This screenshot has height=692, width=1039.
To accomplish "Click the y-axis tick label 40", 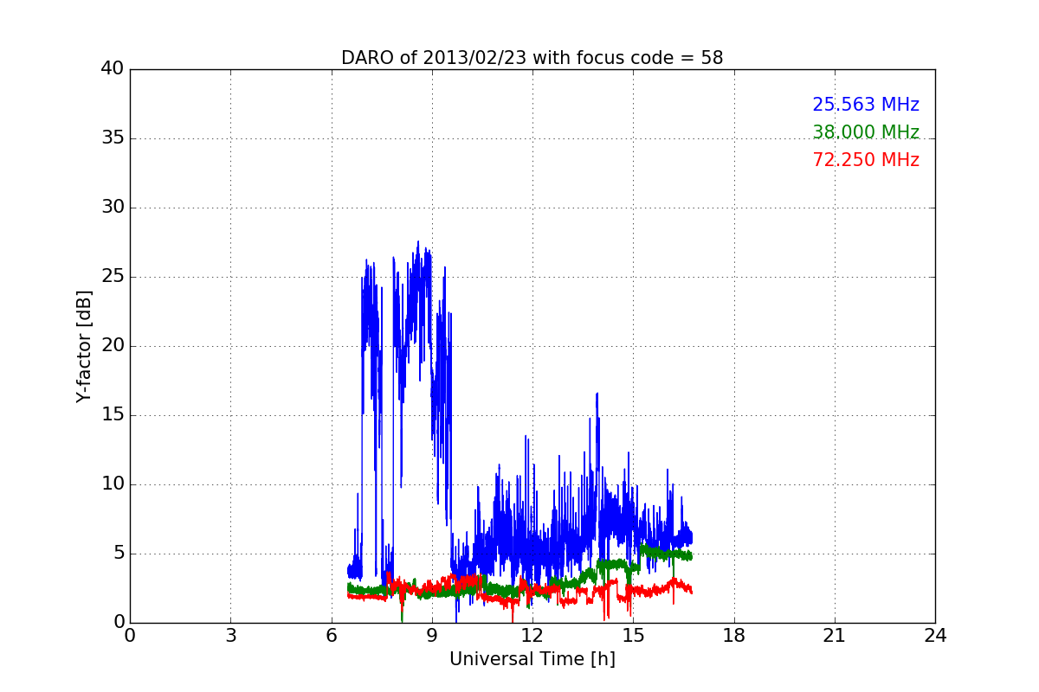I will coord(113,69).
